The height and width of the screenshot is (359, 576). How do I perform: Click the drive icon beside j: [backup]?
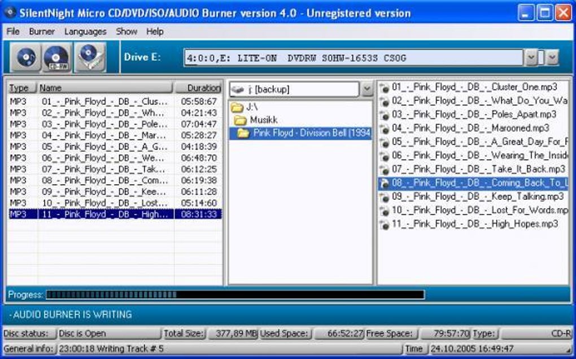tap(238, 89)
